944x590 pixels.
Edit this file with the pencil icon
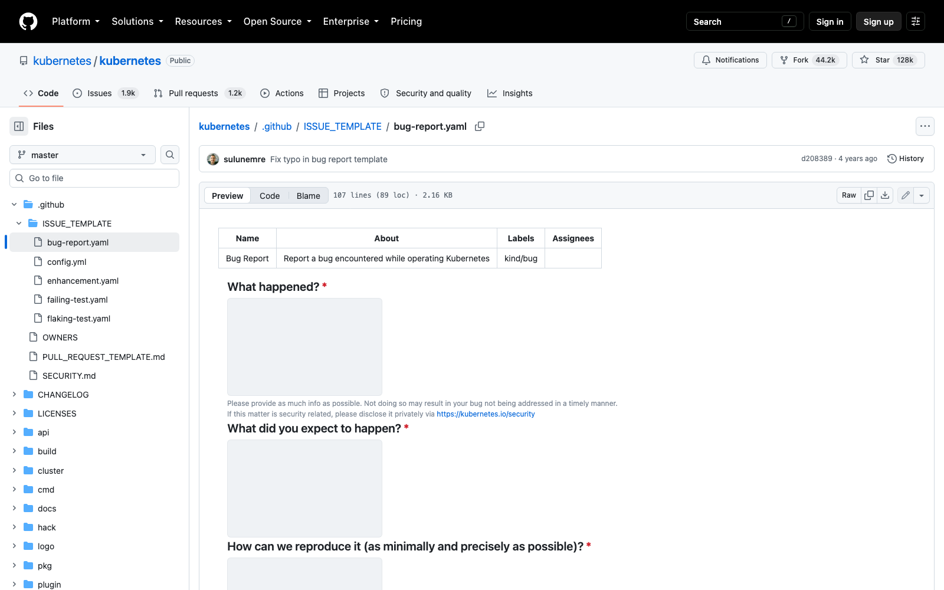(x=906, y=195)
